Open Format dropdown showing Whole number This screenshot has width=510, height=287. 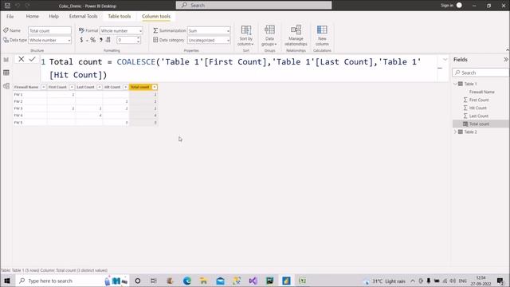[x=121, y=30]
